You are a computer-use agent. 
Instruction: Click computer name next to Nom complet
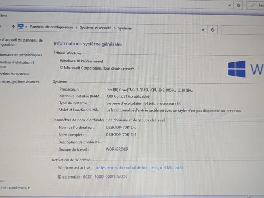121,135
